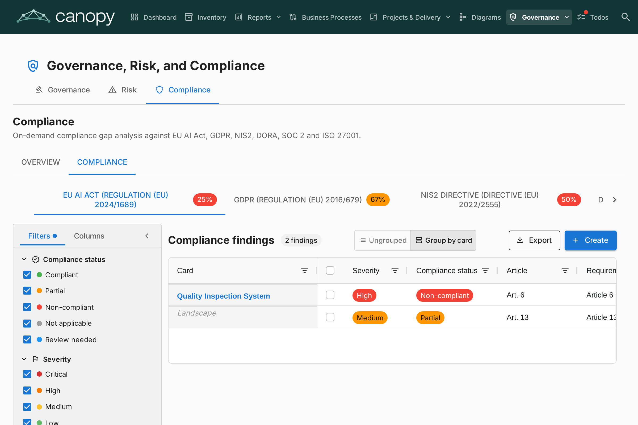Click the shield icon beside the page title
The height and width of the screenshot is (425, 638).
33,66
